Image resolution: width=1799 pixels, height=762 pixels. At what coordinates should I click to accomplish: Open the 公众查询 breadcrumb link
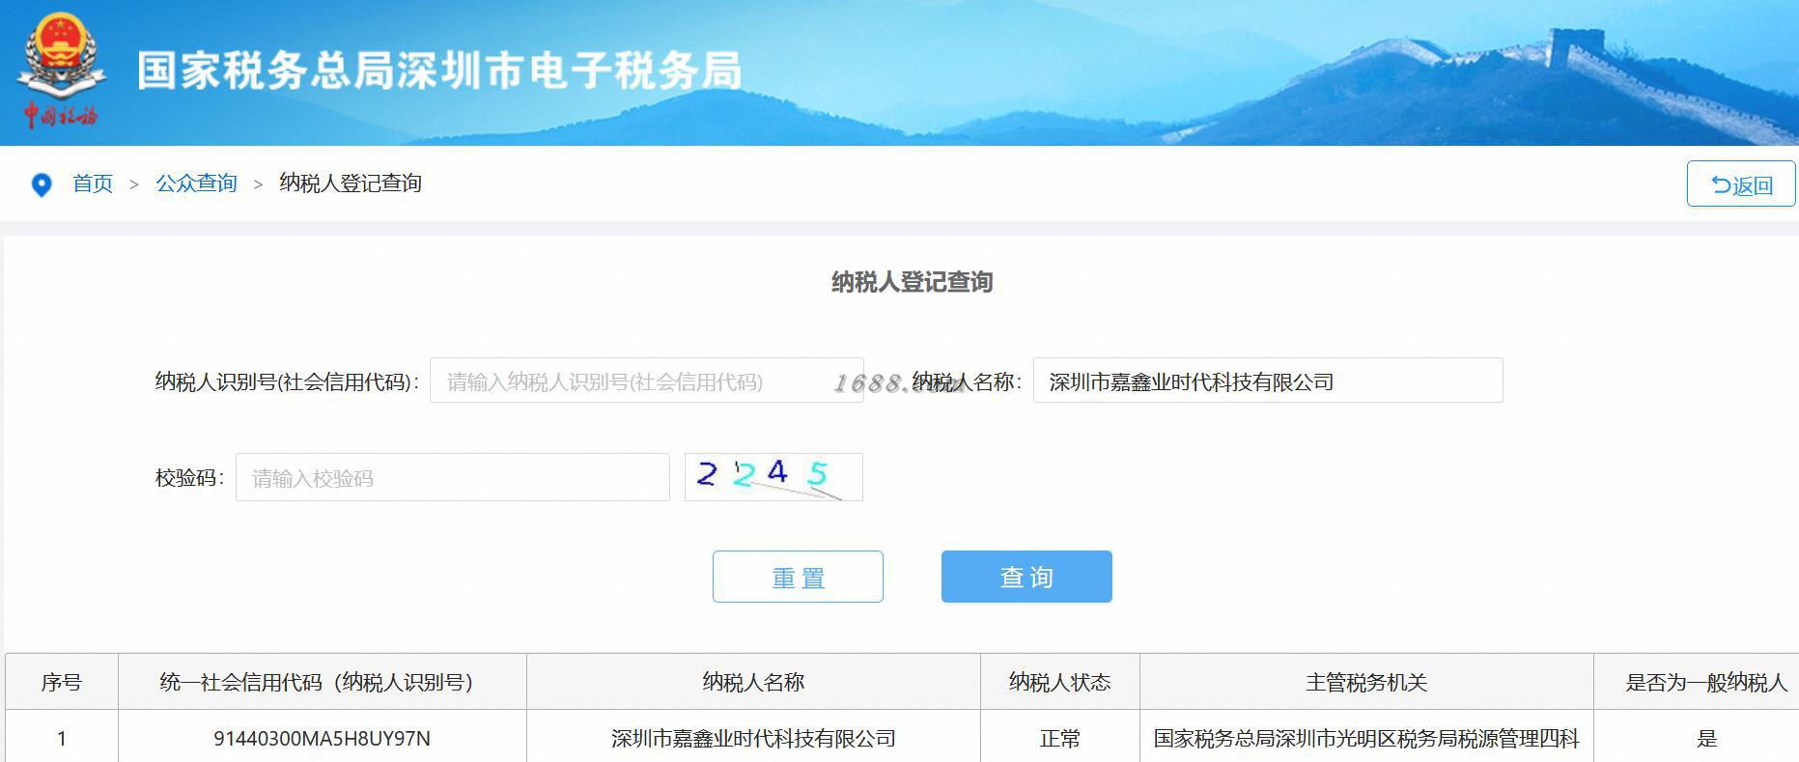pyautogui.click(x=197, y=183)
